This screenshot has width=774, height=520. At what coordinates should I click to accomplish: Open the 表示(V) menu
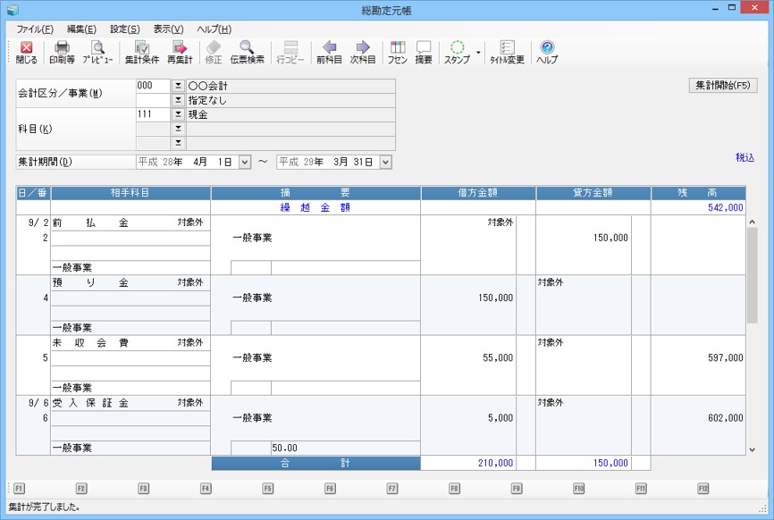tap(168, 29)
